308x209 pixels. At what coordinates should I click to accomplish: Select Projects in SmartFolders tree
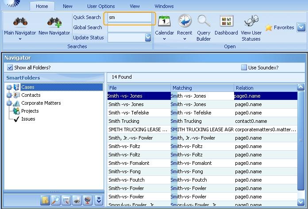point(30,111)
